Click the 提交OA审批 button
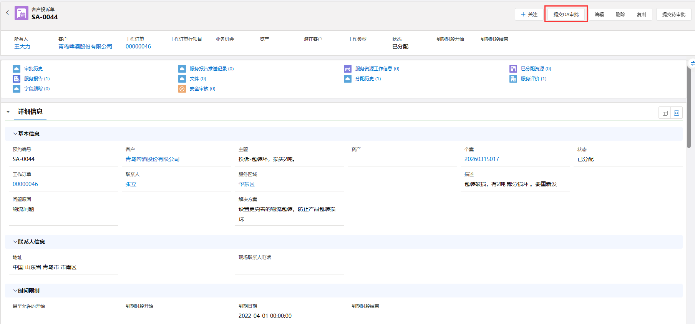The width and height of the screenshot is (695, 324). [x=566, y=14]
